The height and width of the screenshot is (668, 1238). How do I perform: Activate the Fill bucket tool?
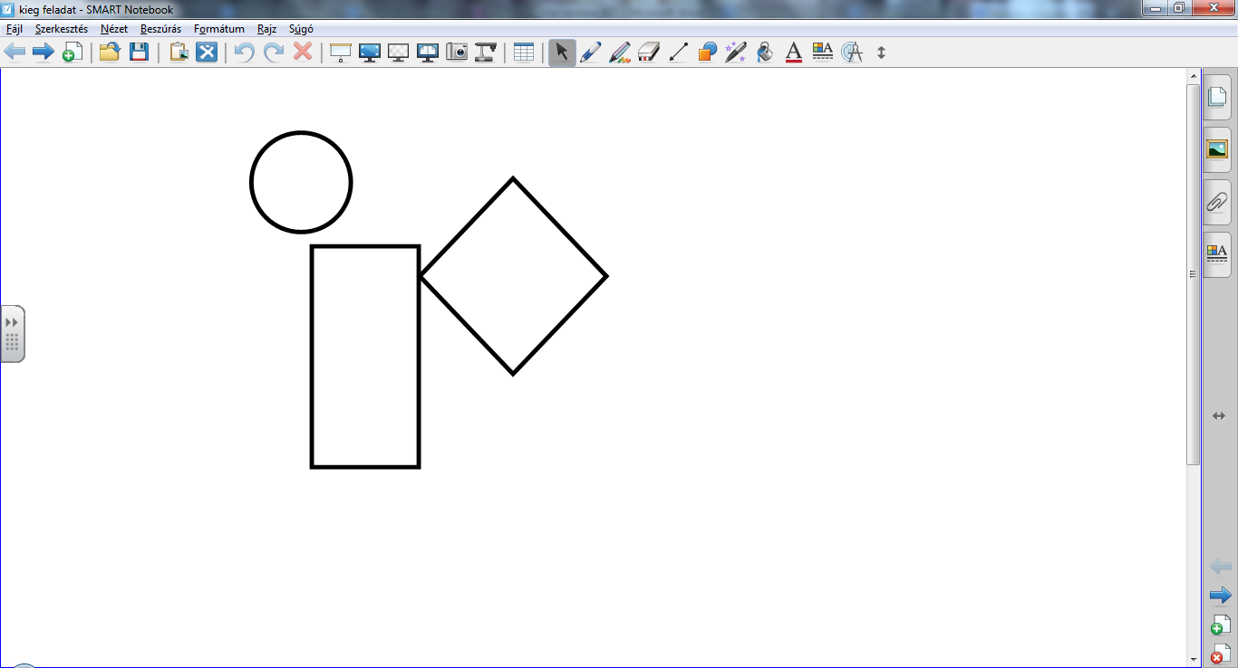(x=764, y=52)
